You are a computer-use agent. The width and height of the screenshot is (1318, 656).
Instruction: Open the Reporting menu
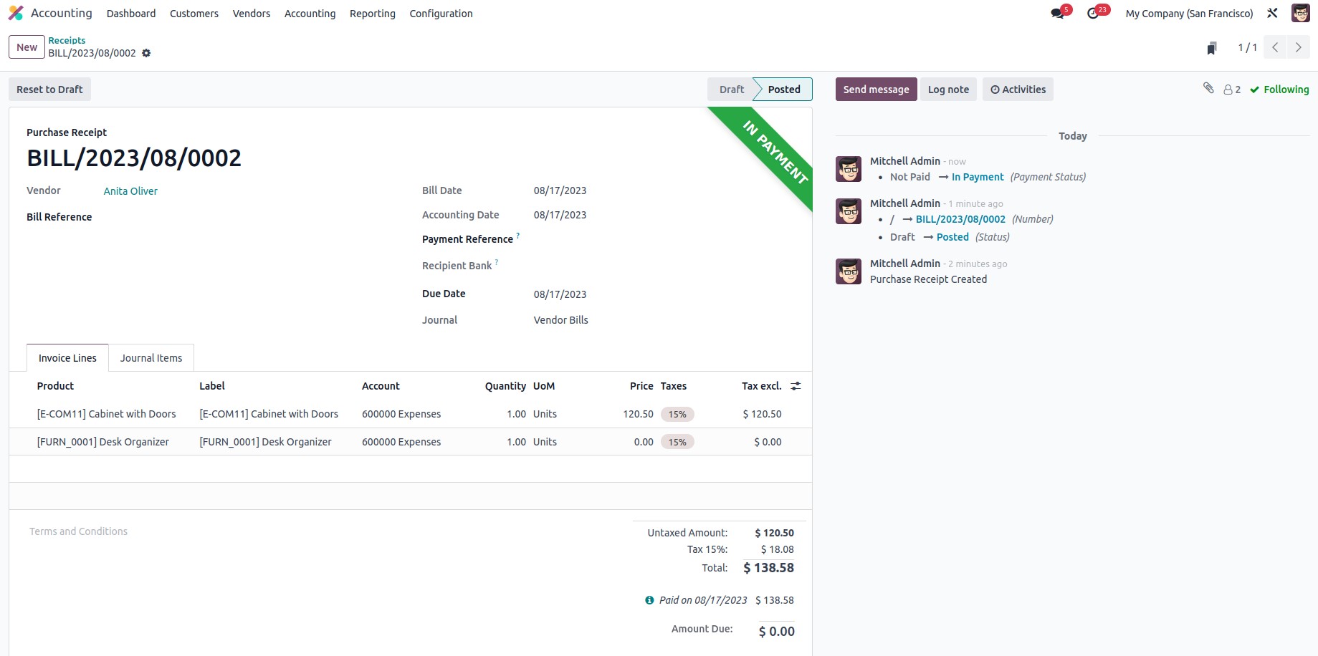point(373,14)
